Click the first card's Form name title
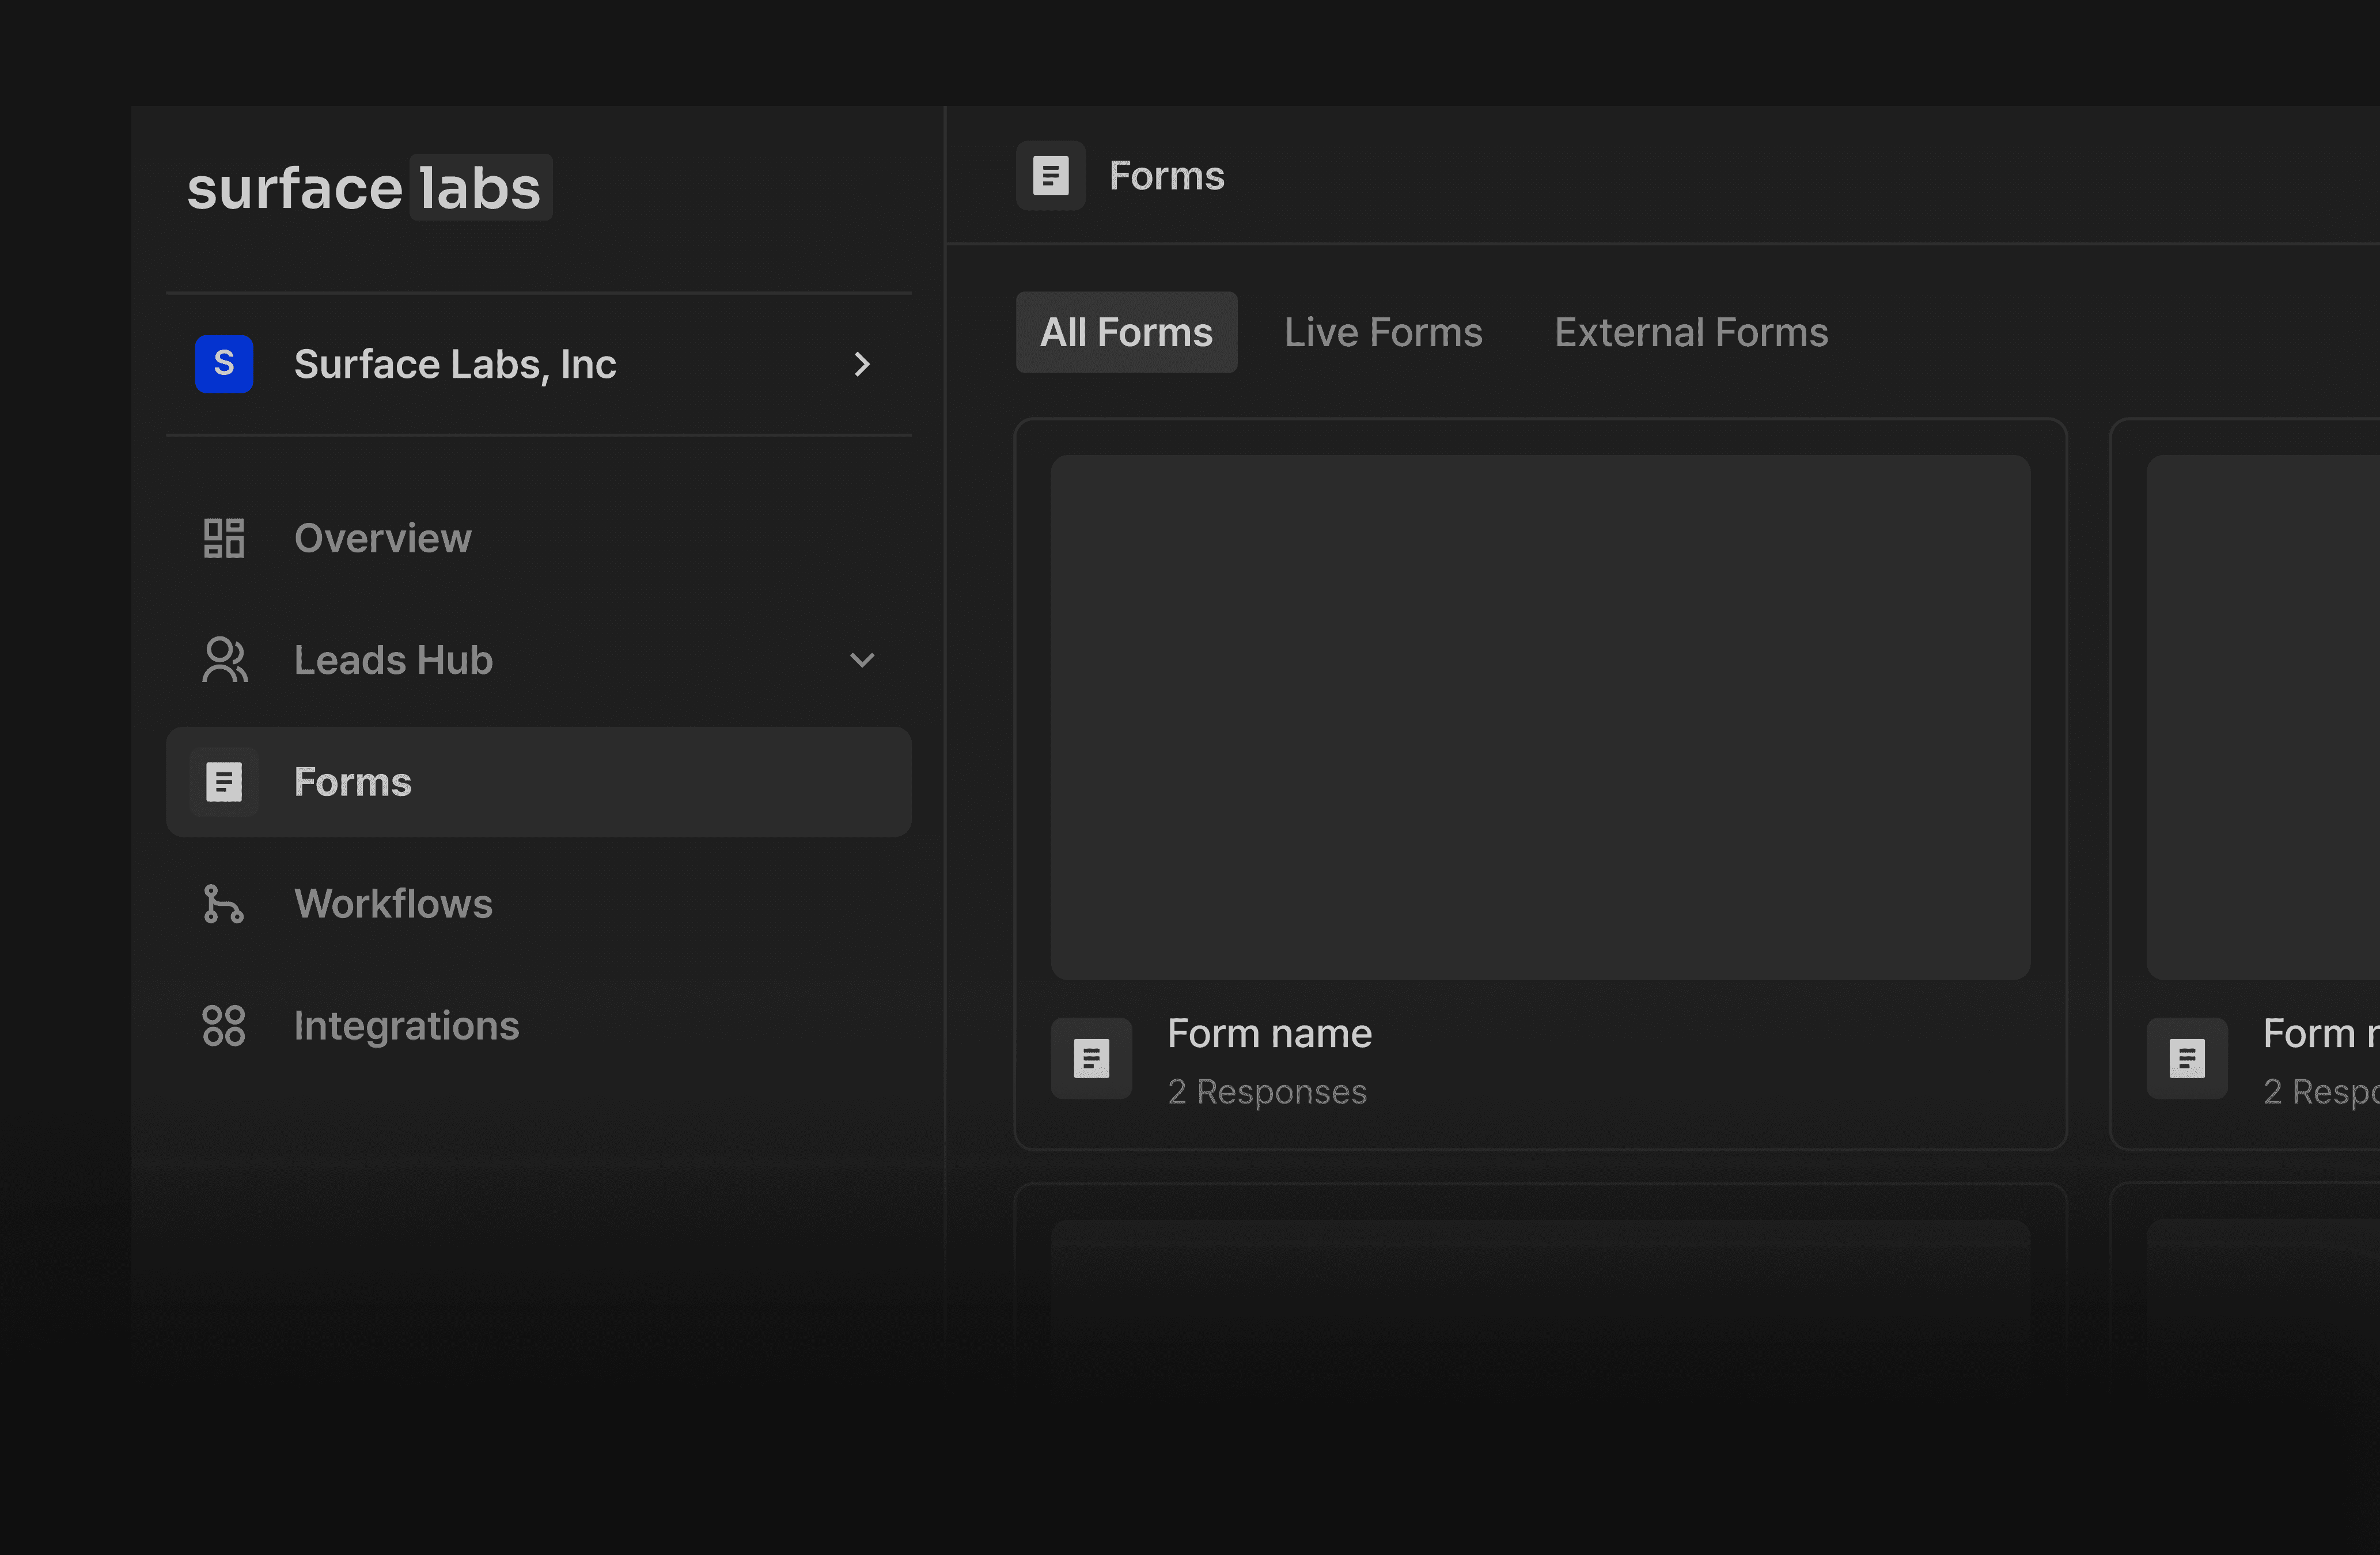The image size is (2380, 1555). tap(1270, 1034)
